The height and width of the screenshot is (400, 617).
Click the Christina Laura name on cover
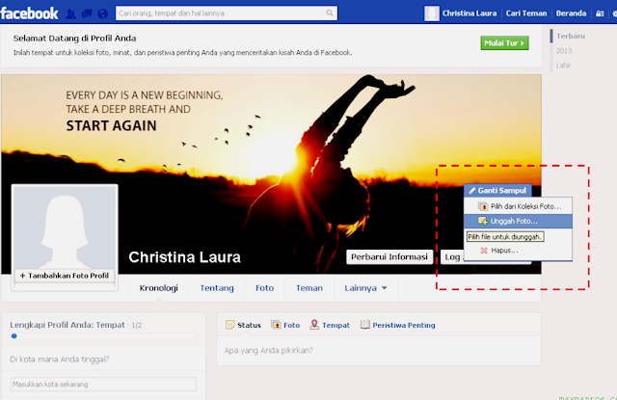coord(184,257)
